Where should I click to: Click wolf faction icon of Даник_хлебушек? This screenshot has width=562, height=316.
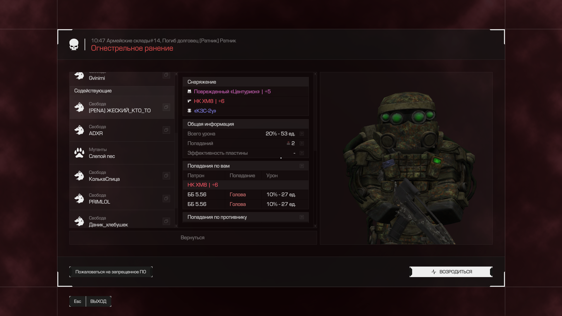pyautogui.click(x=79, y=221)
